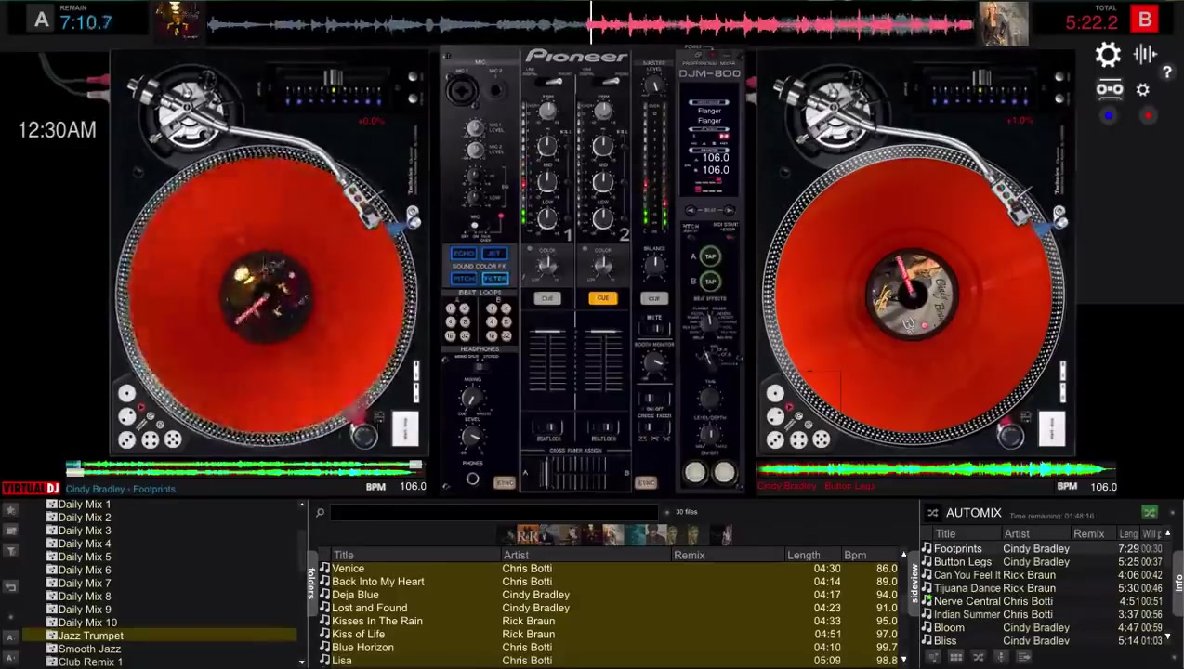
Task: Select automix entry Tijuana Dance
Action: [x=1044, y=588]
